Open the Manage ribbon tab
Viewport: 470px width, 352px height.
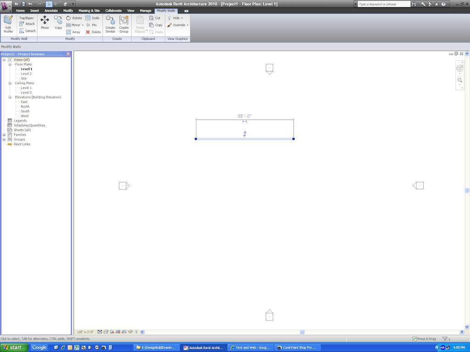(x=145, y=11)
